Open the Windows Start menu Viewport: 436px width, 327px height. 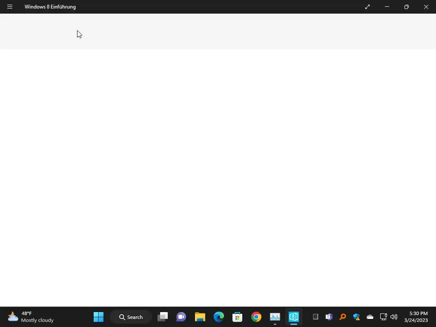(98, 317)
